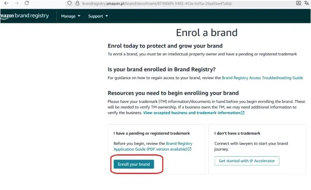Click the 'I don't have a trademark' card title
The width and height of the screenshot is (311, 190).
[x=237, y=133]
